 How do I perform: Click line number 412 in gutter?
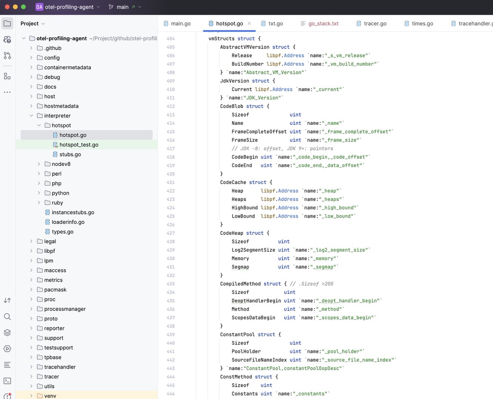[171, 106]
